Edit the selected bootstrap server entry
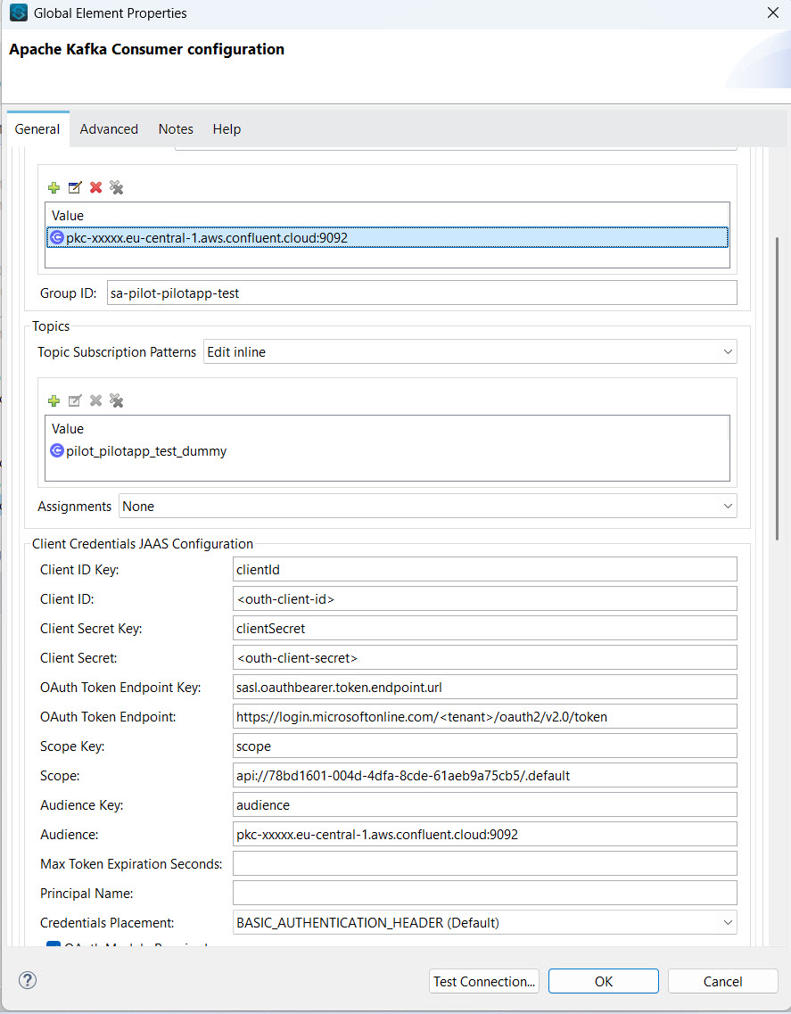The image size is (791, 1014). pyautogui.click(x=75, y=187)
